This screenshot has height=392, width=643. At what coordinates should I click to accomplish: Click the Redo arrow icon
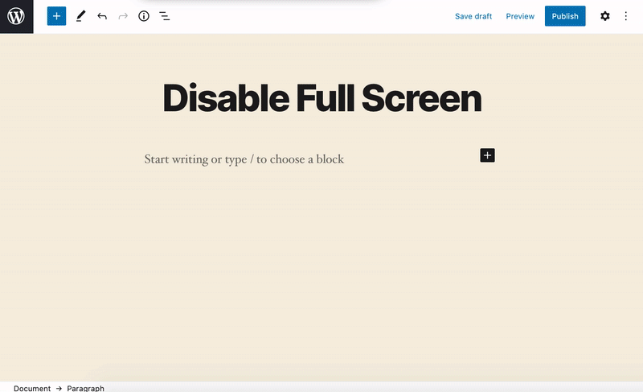(x=123, y=16)
